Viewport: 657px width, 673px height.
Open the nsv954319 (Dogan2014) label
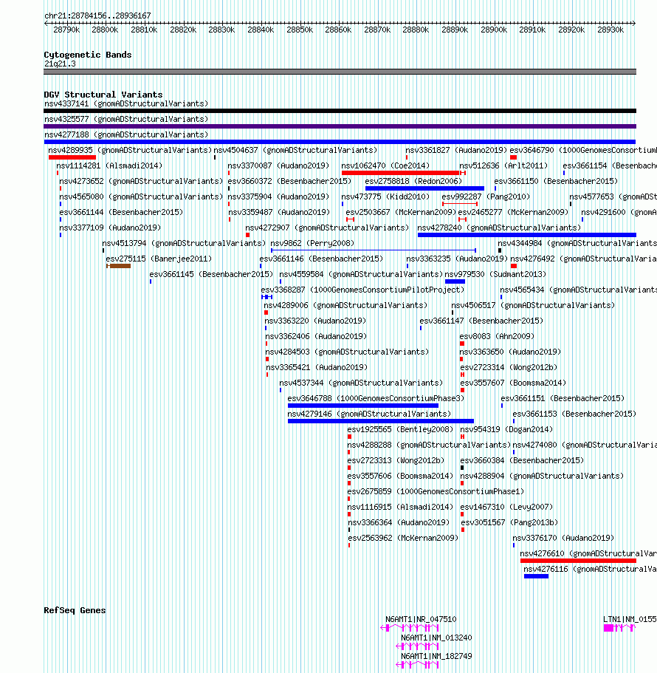[x=506, y=429]
